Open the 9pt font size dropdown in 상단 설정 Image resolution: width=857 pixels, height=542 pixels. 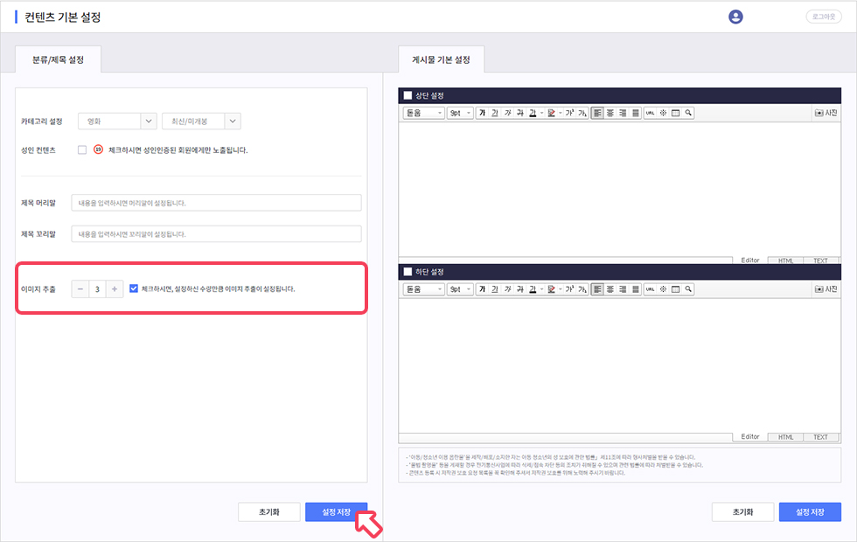coord(460,113)
